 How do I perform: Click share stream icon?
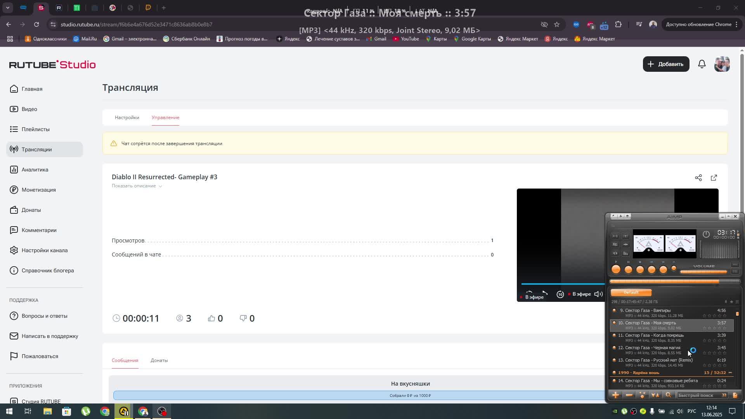coord(698,178)
